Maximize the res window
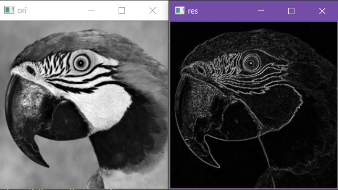338x190 pixels. pos(291,11)
